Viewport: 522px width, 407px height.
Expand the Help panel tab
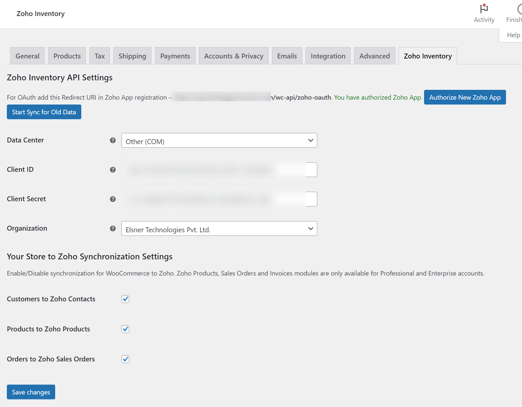[x=513, y=35]
